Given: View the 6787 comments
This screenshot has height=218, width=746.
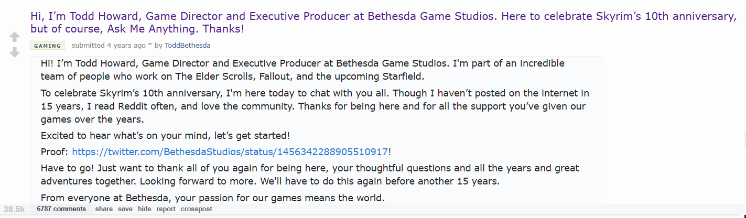Looking at the screenshot, I should (61, 209).
